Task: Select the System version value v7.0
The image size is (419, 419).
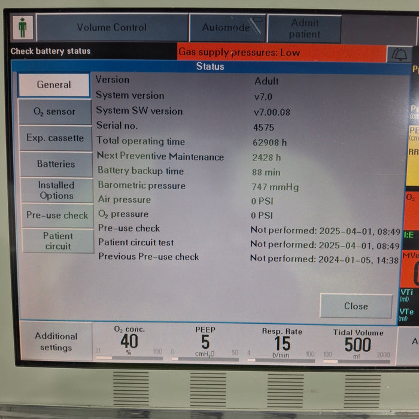Action: [x=263, y=97]
